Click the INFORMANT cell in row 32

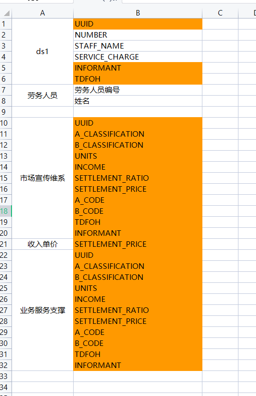click(x=138, y=365)
